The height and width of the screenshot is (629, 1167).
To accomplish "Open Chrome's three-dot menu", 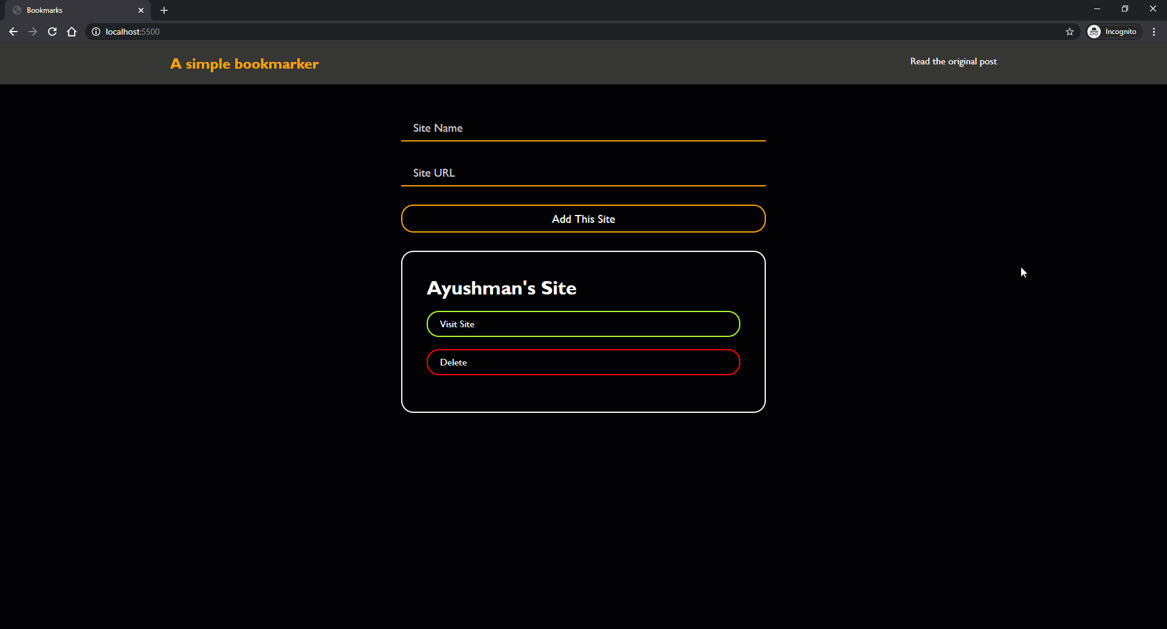I will point(1154,32).
